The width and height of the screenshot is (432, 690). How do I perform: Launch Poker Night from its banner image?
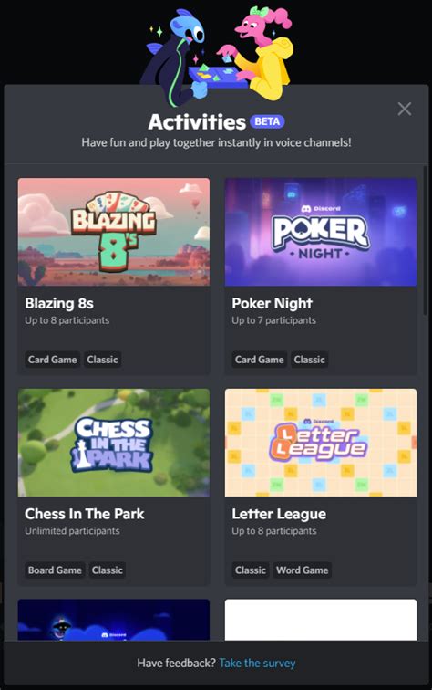(321, 232)
